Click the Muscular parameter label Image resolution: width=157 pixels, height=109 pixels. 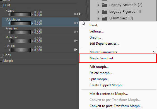(12, 37)
